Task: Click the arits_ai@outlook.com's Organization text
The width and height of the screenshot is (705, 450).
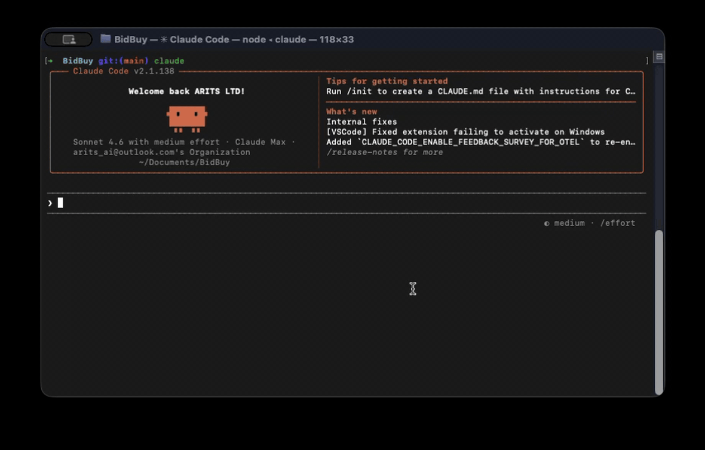Action: [161, 152]
